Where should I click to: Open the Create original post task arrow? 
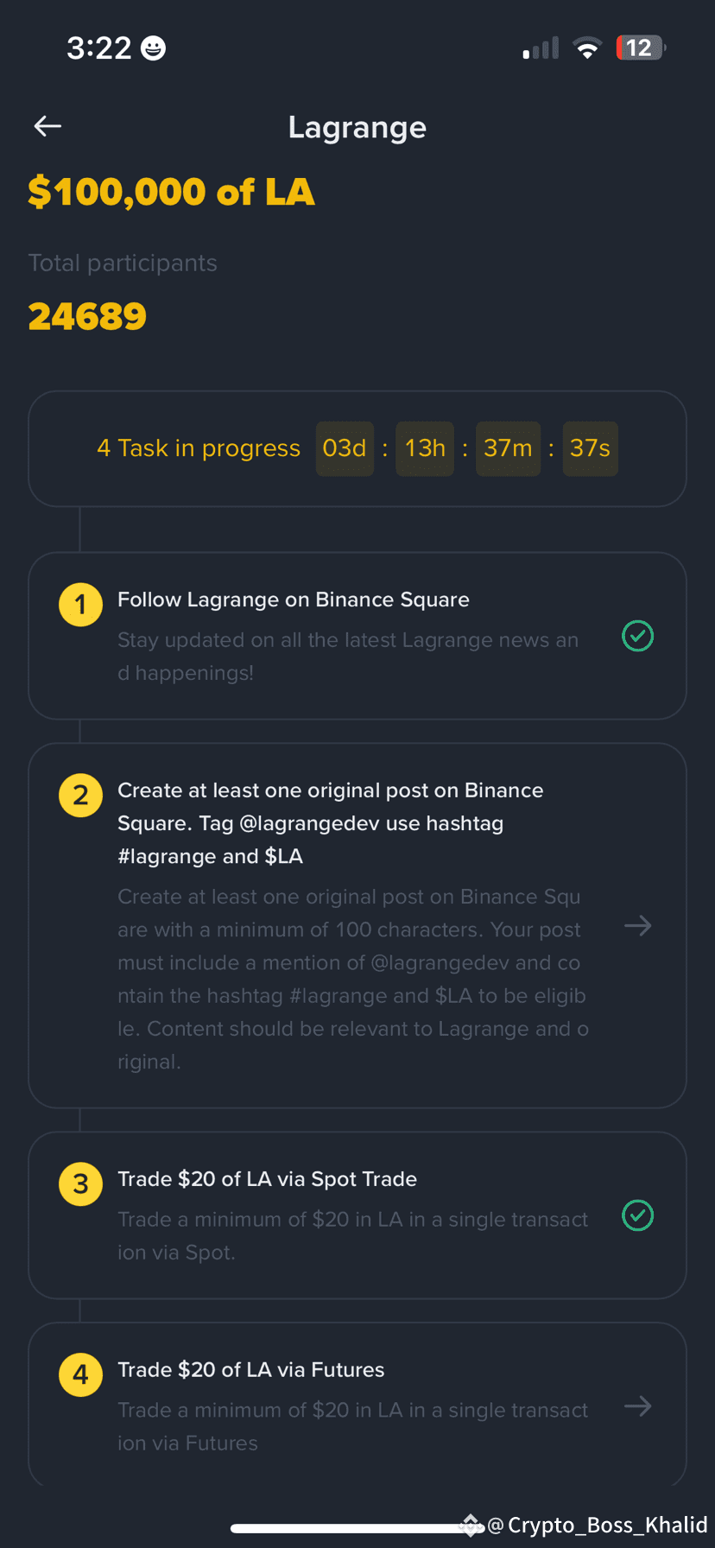click(638, 926)
